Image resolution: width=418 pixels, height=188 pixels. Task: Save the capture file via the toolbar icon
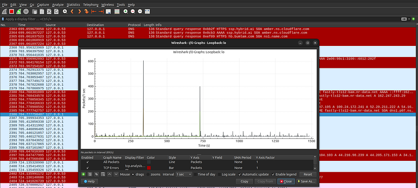pyautogui.click(x=42, y=11)
